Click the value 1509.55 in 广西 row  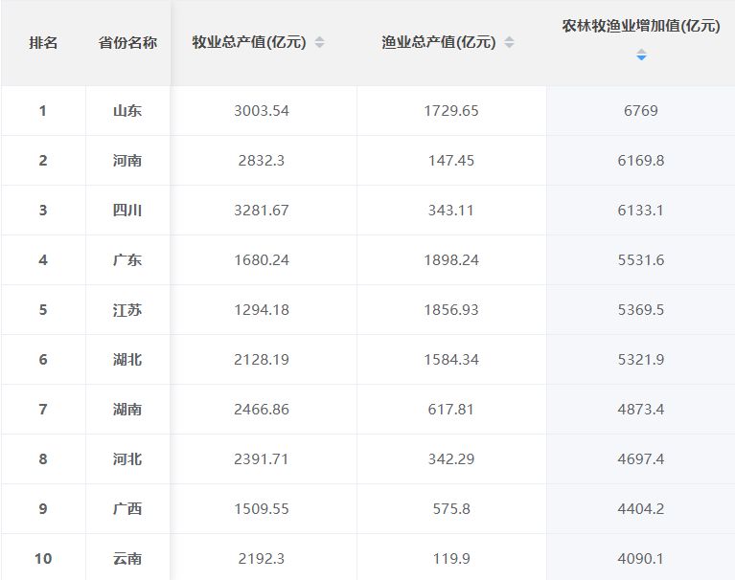[x=262, y=509]
